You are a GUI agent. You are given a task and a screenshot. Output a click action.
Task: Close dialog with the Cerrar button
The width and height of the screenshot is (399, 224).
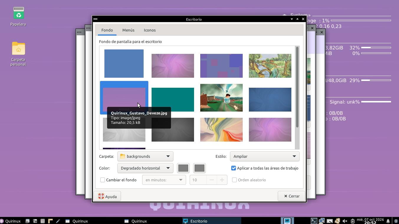[x=291, y=196]
